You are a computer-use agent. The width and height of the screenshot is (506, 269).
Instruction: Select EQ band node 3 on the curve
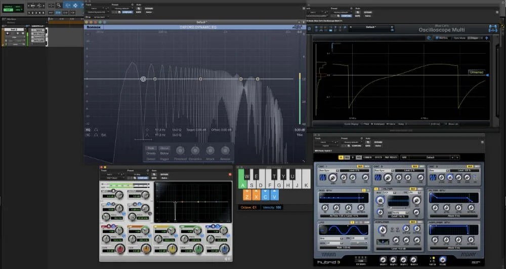click(200, 79)
